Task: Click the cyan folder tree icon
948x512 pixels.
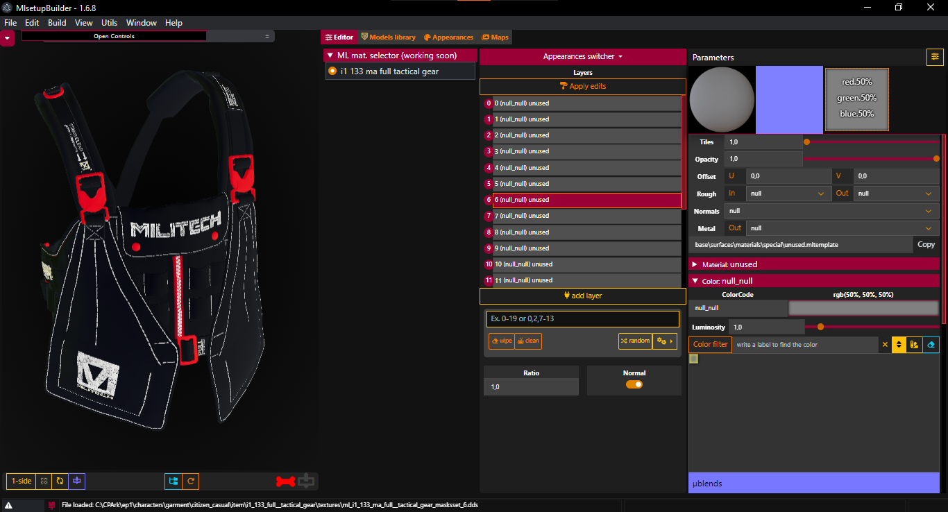Action: pos(173,481)
